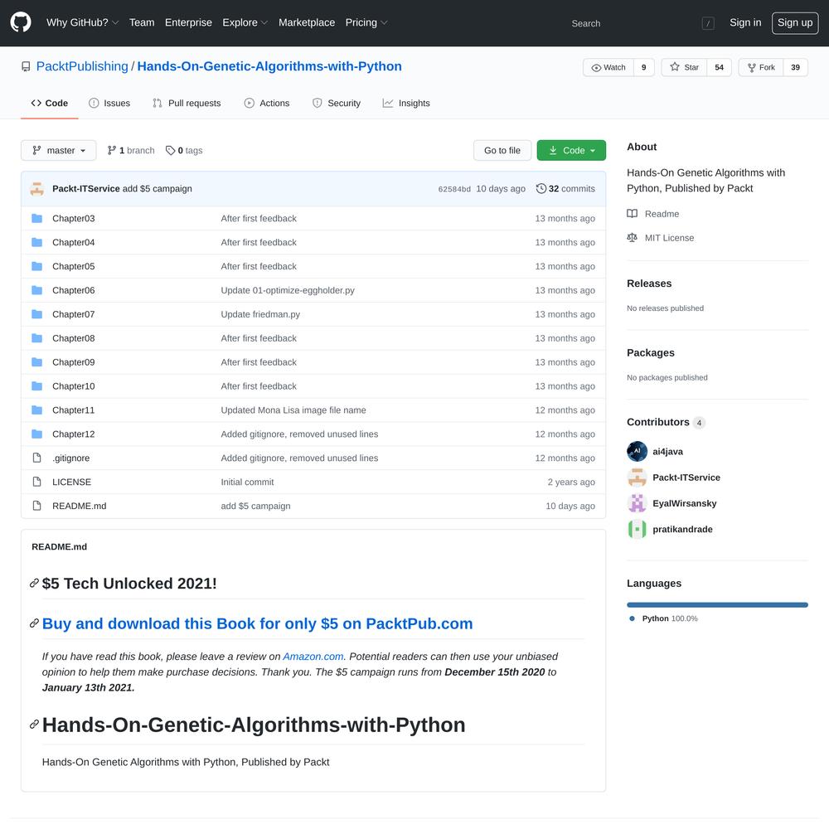Open the Actions tab
This screenshot has height=829, width=829.
[267, 103]
